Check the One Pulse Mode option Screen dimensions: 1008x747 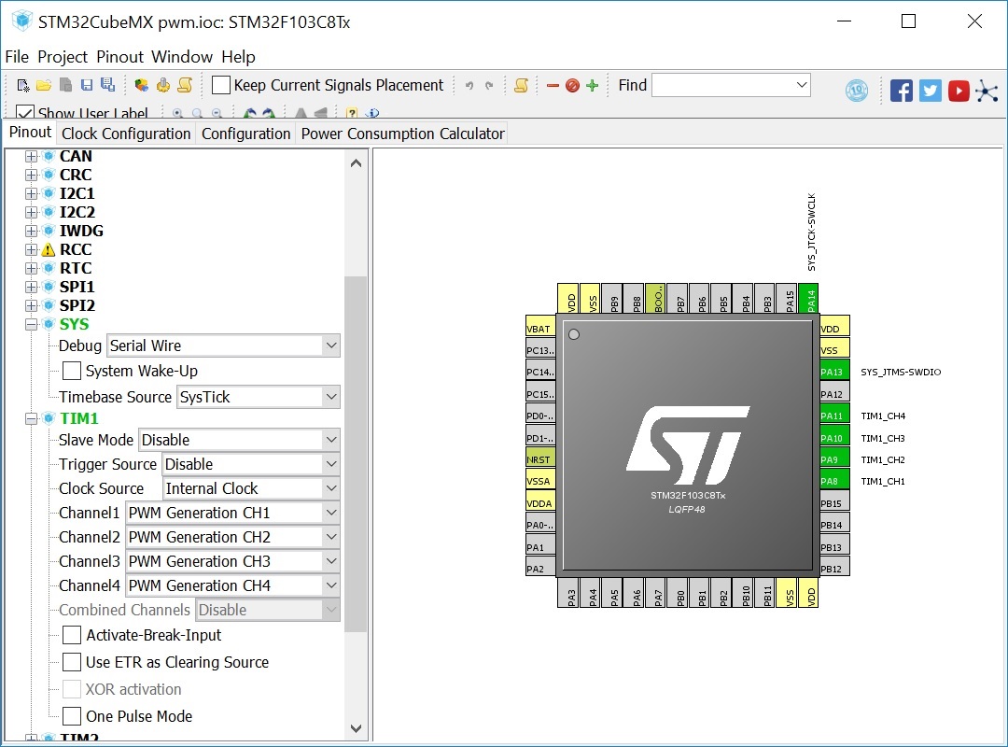pyautogui.click(x=72, y=716)
